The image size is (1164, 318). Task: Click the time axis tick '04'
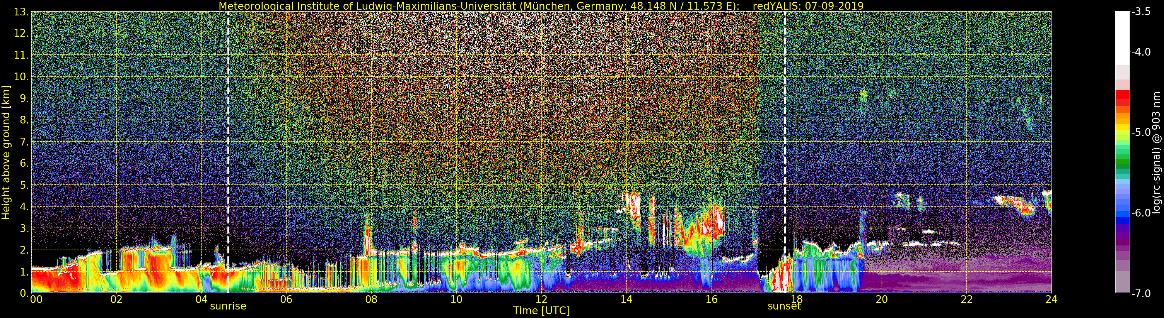(201, 299)
